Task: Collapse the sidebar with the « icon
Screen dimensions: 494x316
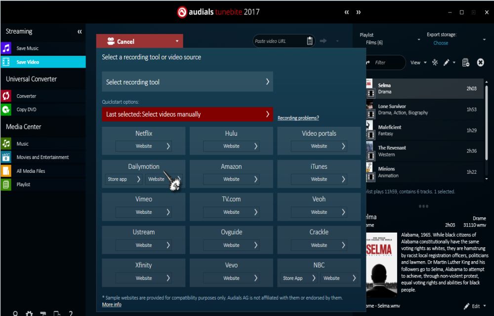Action: (x=80, y=32)
